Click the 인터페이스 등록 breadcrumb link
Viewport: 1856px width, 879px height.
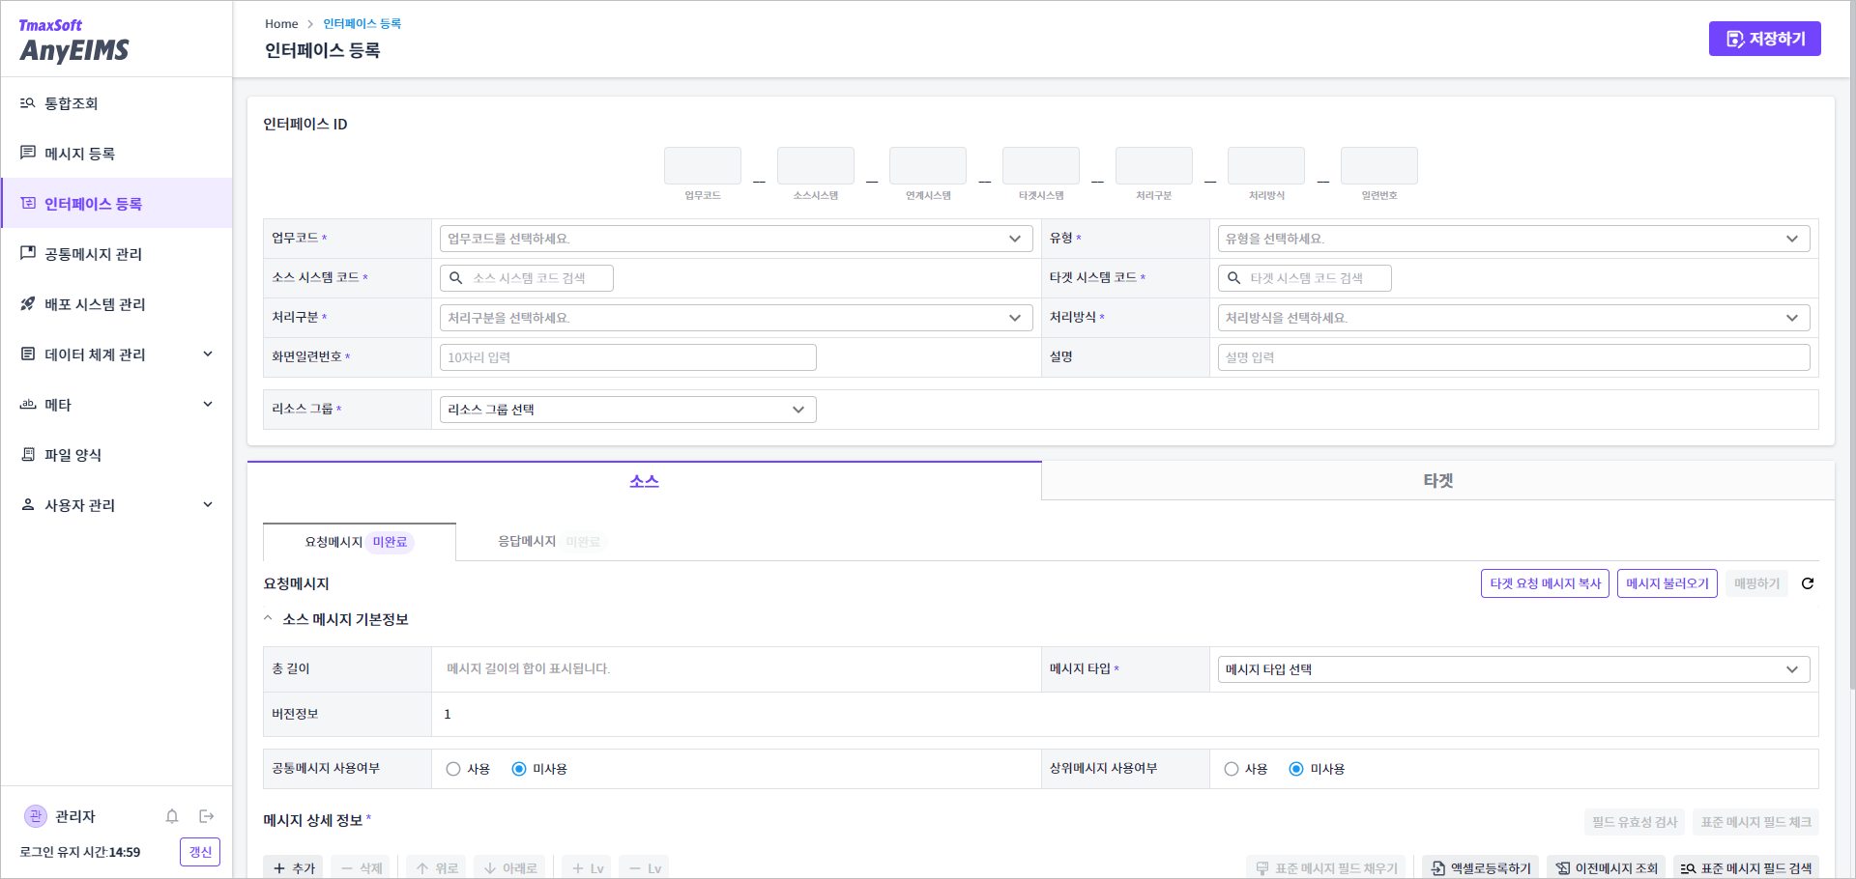(362, 23)
